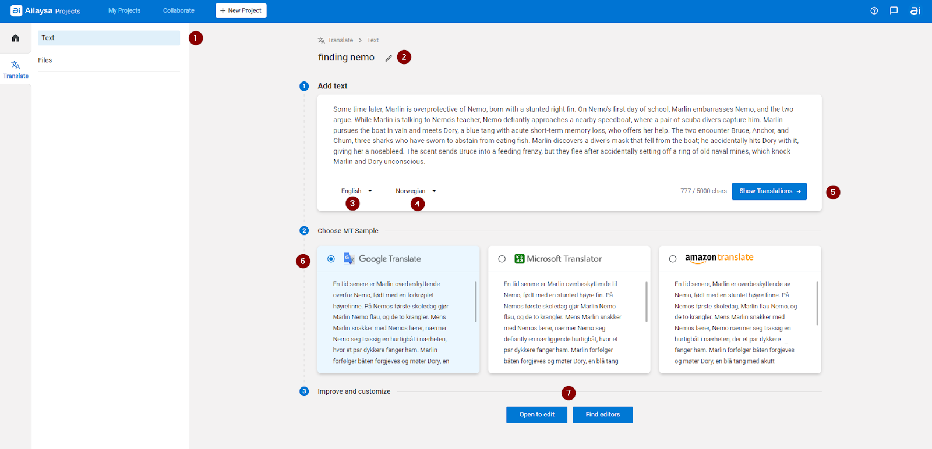This screenshot has width=932, height=449.
Task: Click the help question mark icon
Action: [x=874, y=10]
